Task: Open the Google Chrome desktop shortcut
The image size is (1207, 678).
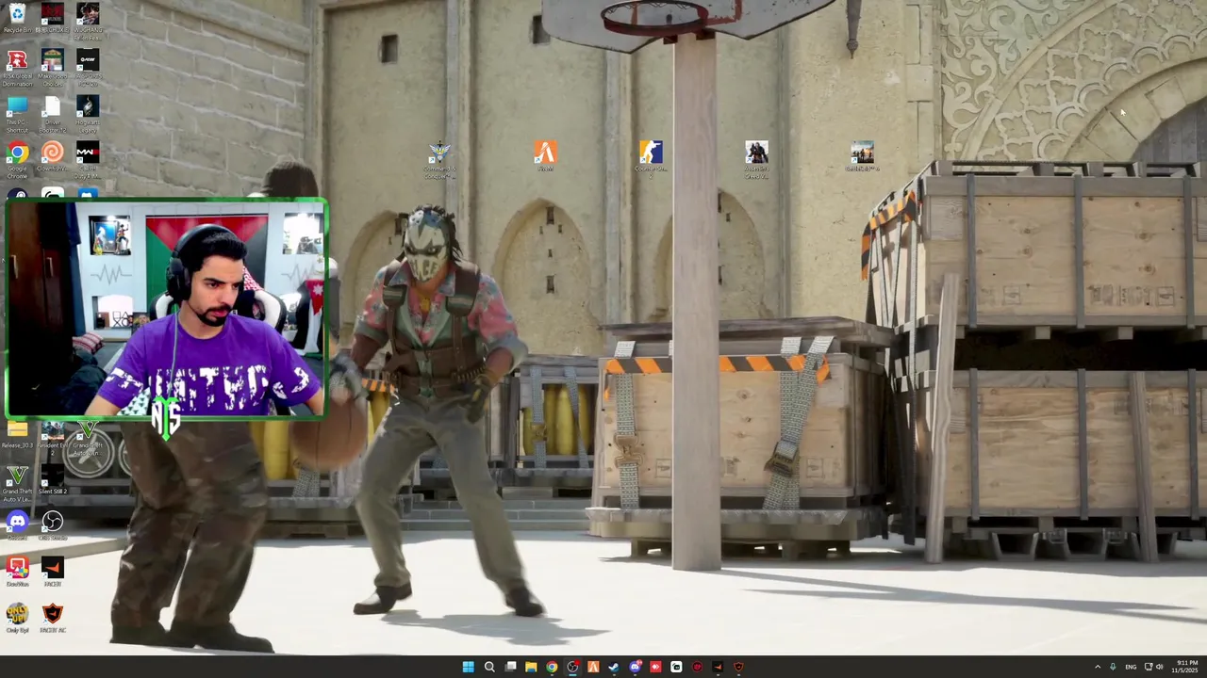Action: click(x=17, y=160)
